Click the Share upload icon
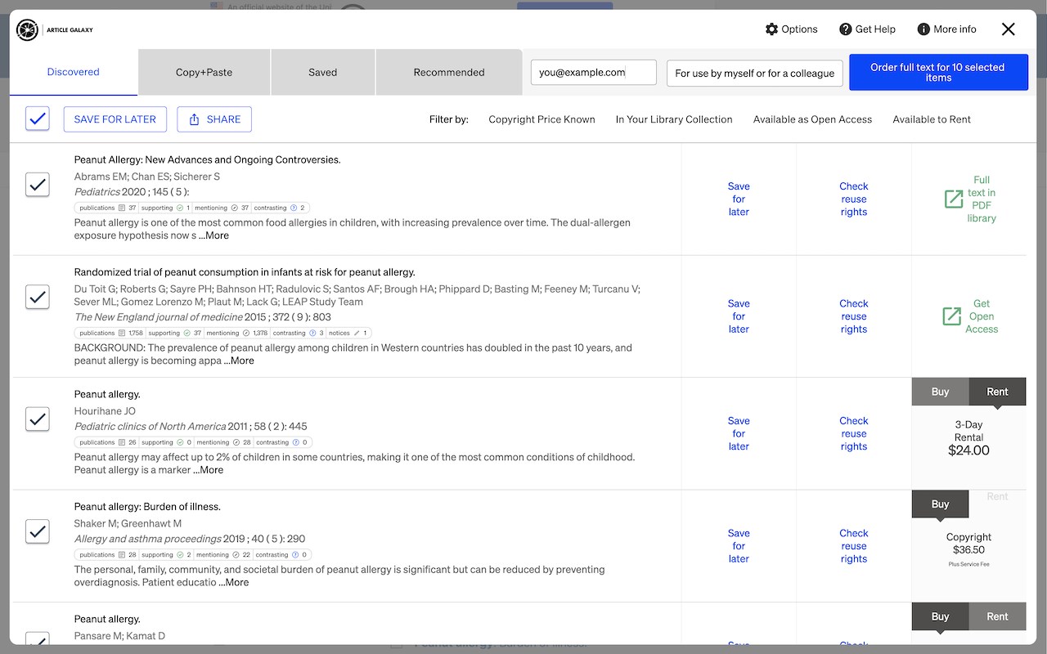The height and width of the screenshot is (654, 1047). pyautogui.click(x=195, y=119)
